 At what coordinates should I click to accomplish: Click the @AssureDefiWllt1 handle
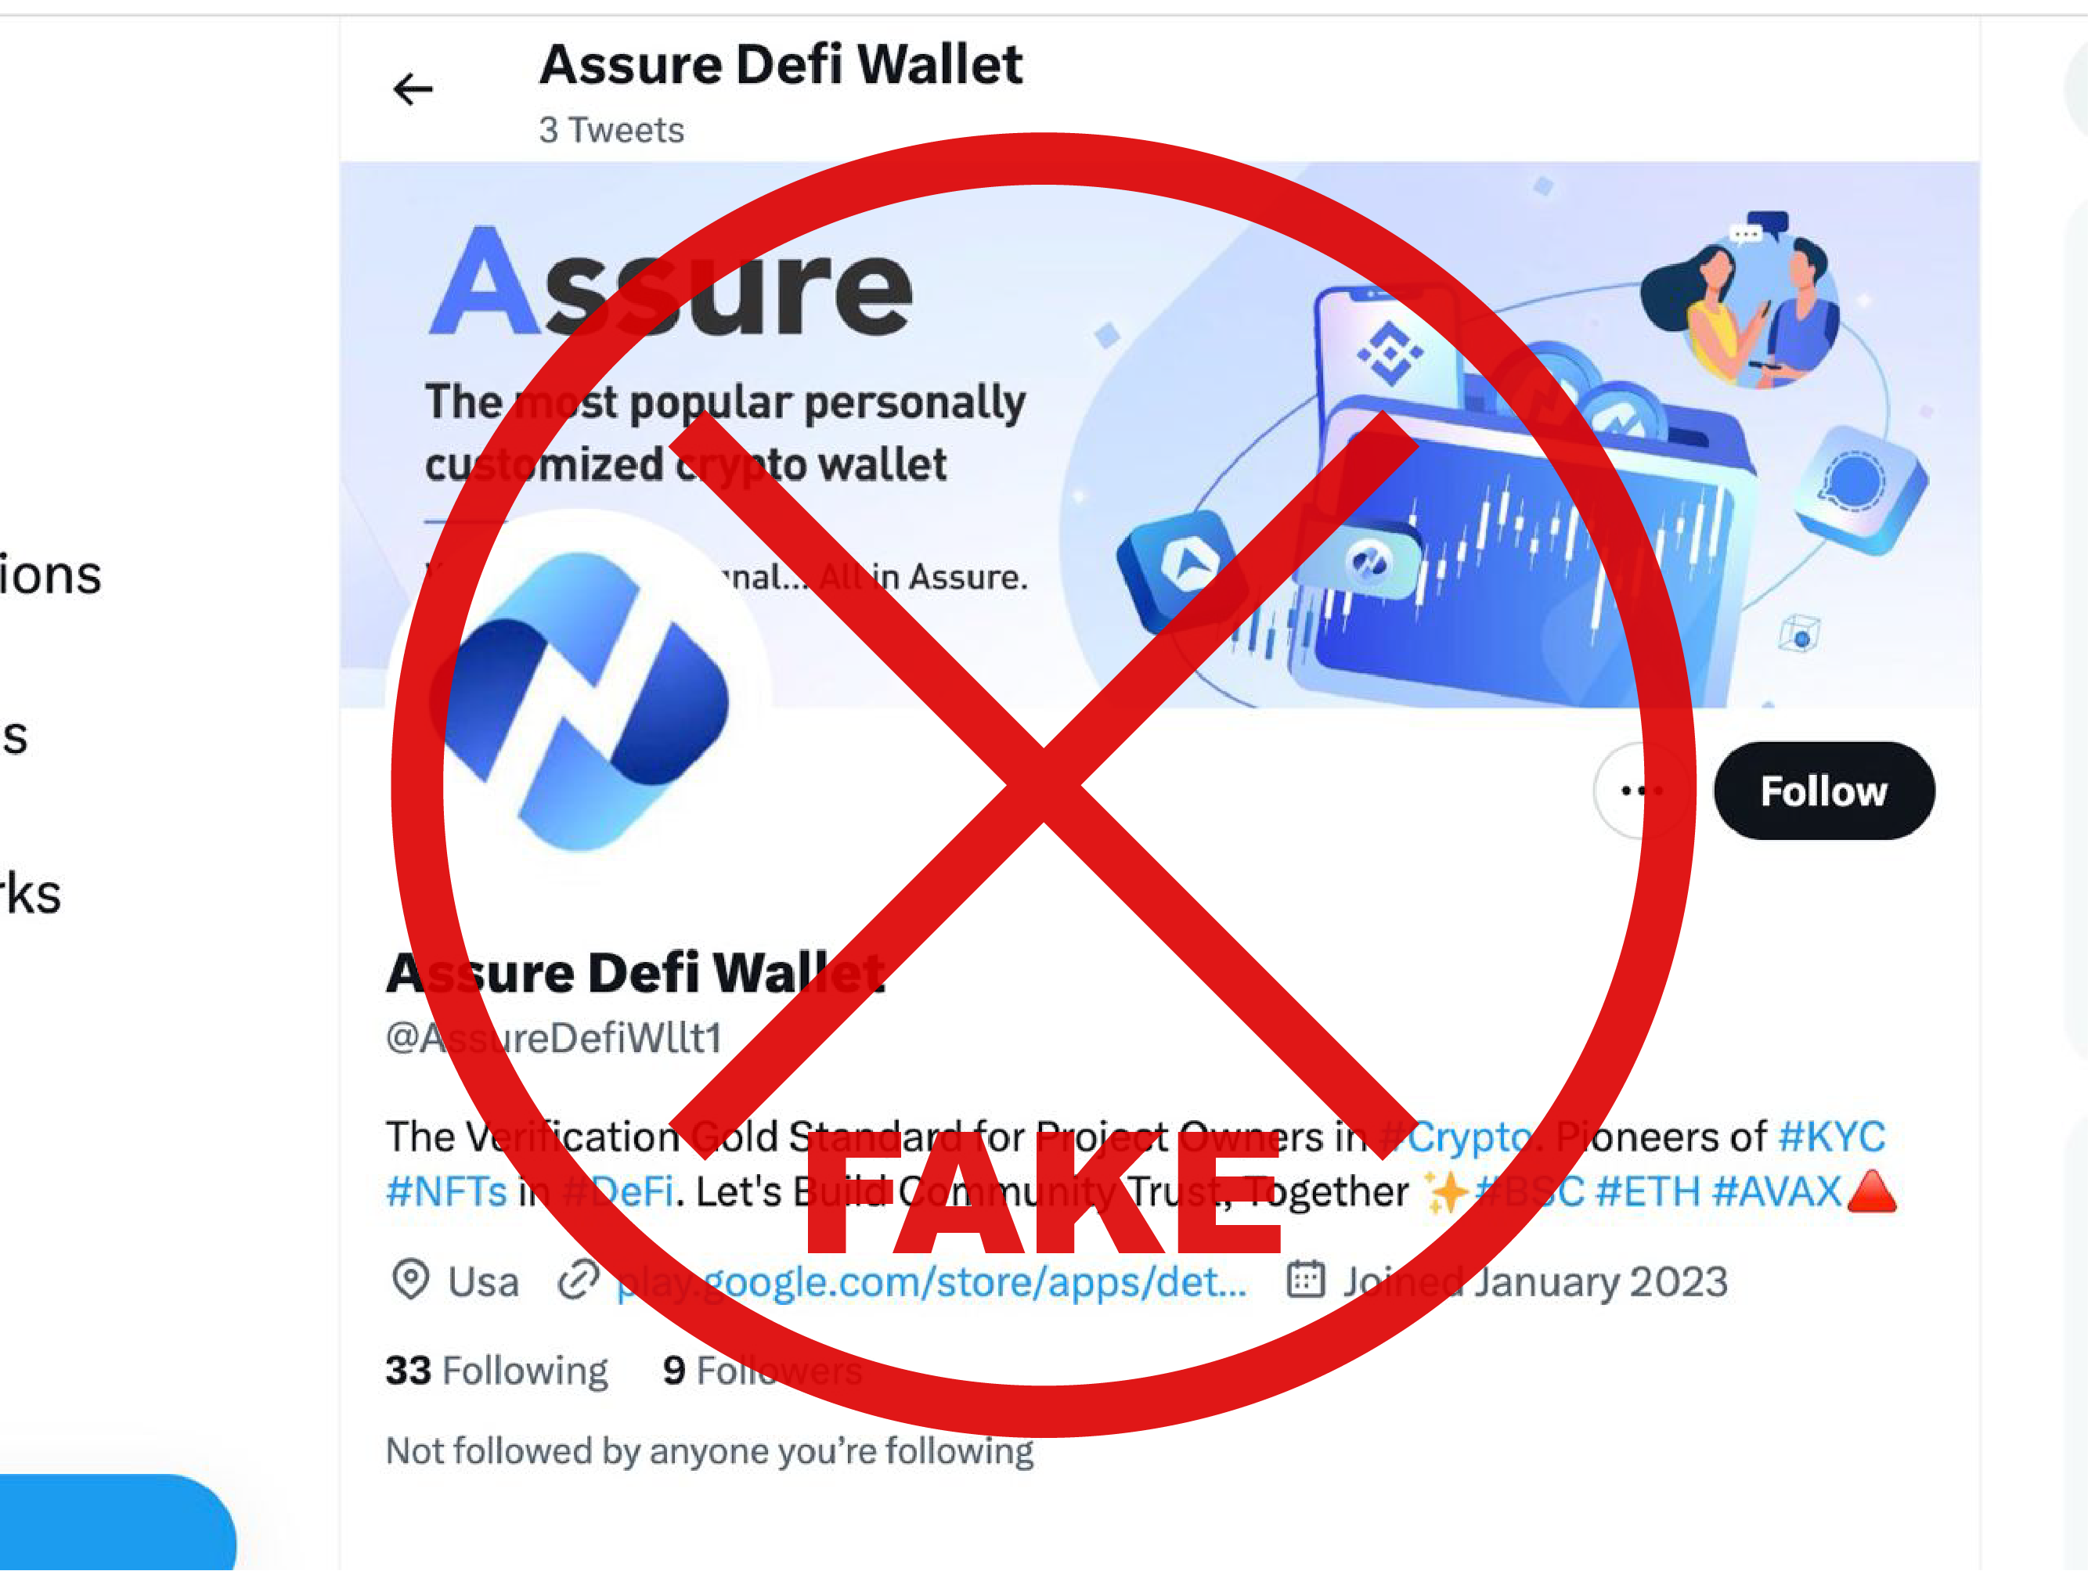pos(554,1038)
